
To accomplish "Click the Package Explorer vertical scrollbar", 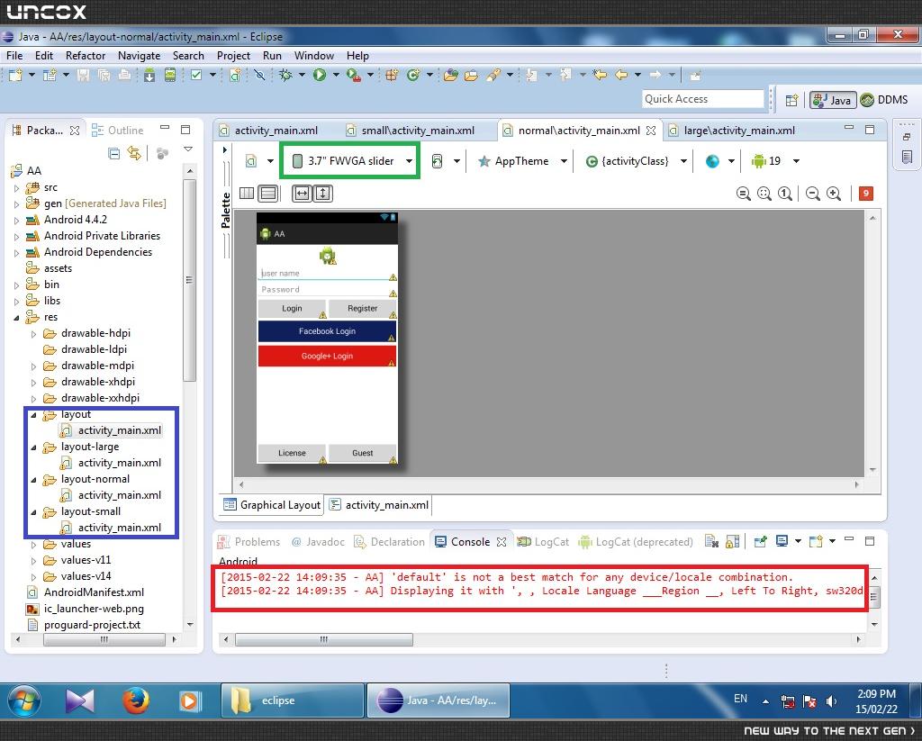I will point(189,280).
